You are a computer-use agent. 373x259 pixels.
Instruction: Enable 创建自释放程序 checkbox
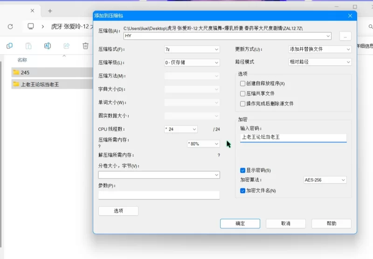(242, 84)
